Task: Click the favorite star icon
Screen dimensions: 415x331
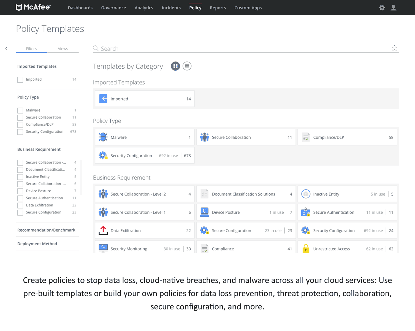Action: point(394,48)
